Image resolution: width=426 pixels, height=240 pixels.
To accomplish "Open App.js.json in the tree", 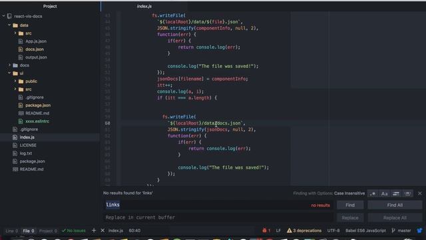I will [x=36, y=41].
